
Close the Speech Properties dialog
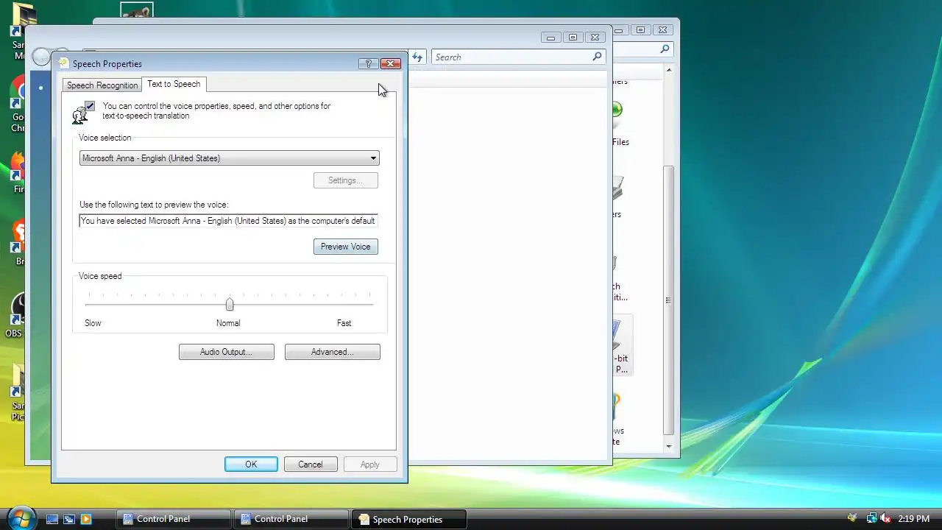391,63
